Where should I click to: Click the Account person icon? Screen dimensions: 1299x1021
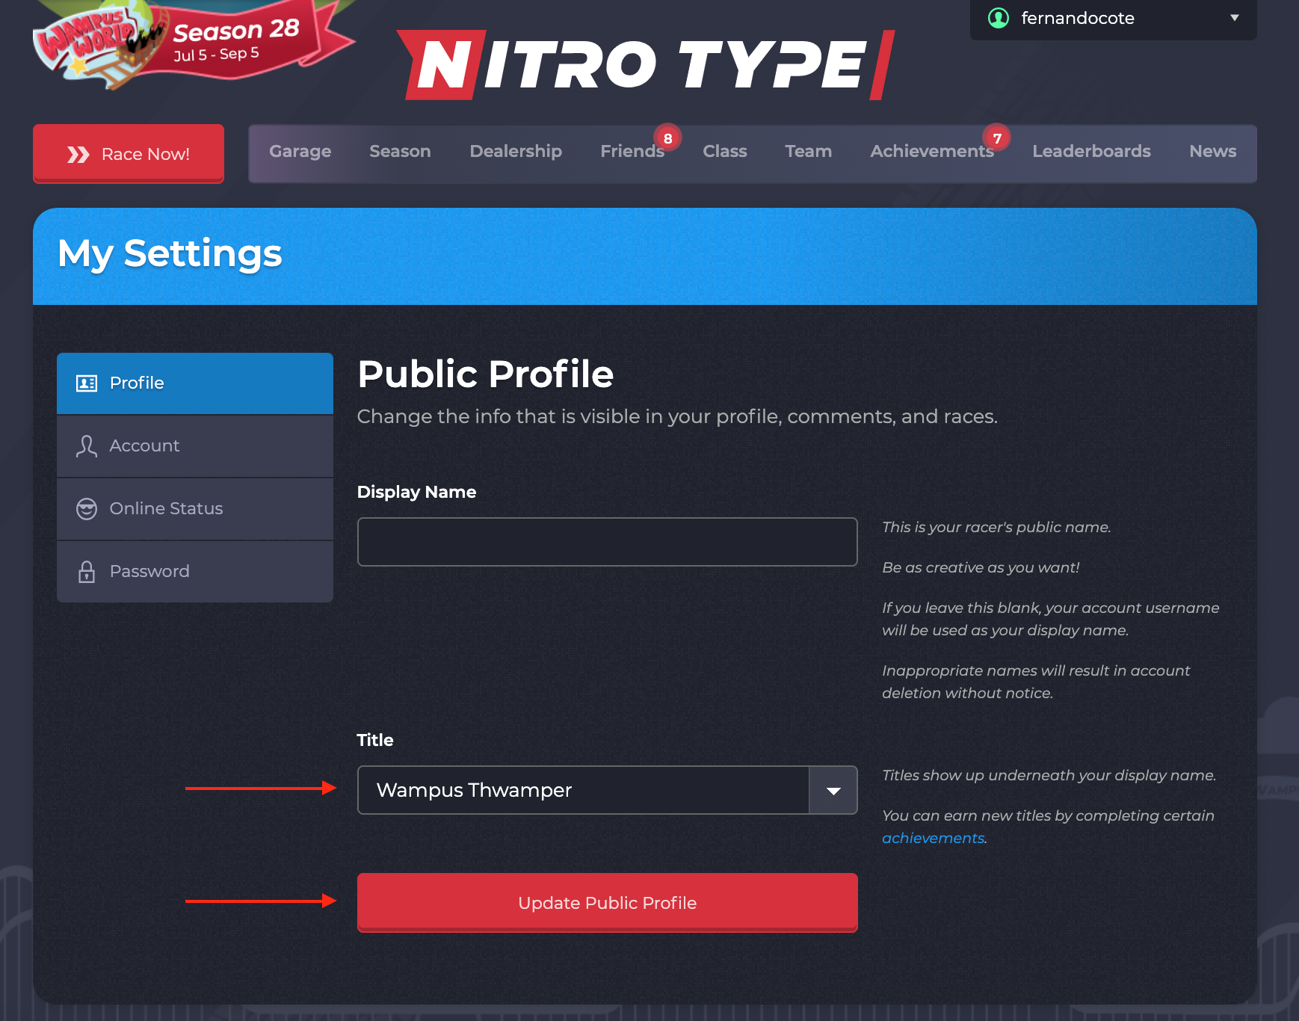coord(86,445)
